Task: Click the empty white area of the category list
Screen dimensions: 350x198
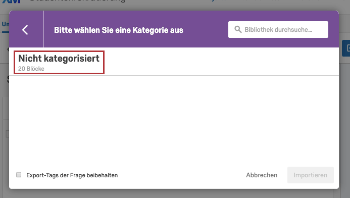Action: coord(174,118)
